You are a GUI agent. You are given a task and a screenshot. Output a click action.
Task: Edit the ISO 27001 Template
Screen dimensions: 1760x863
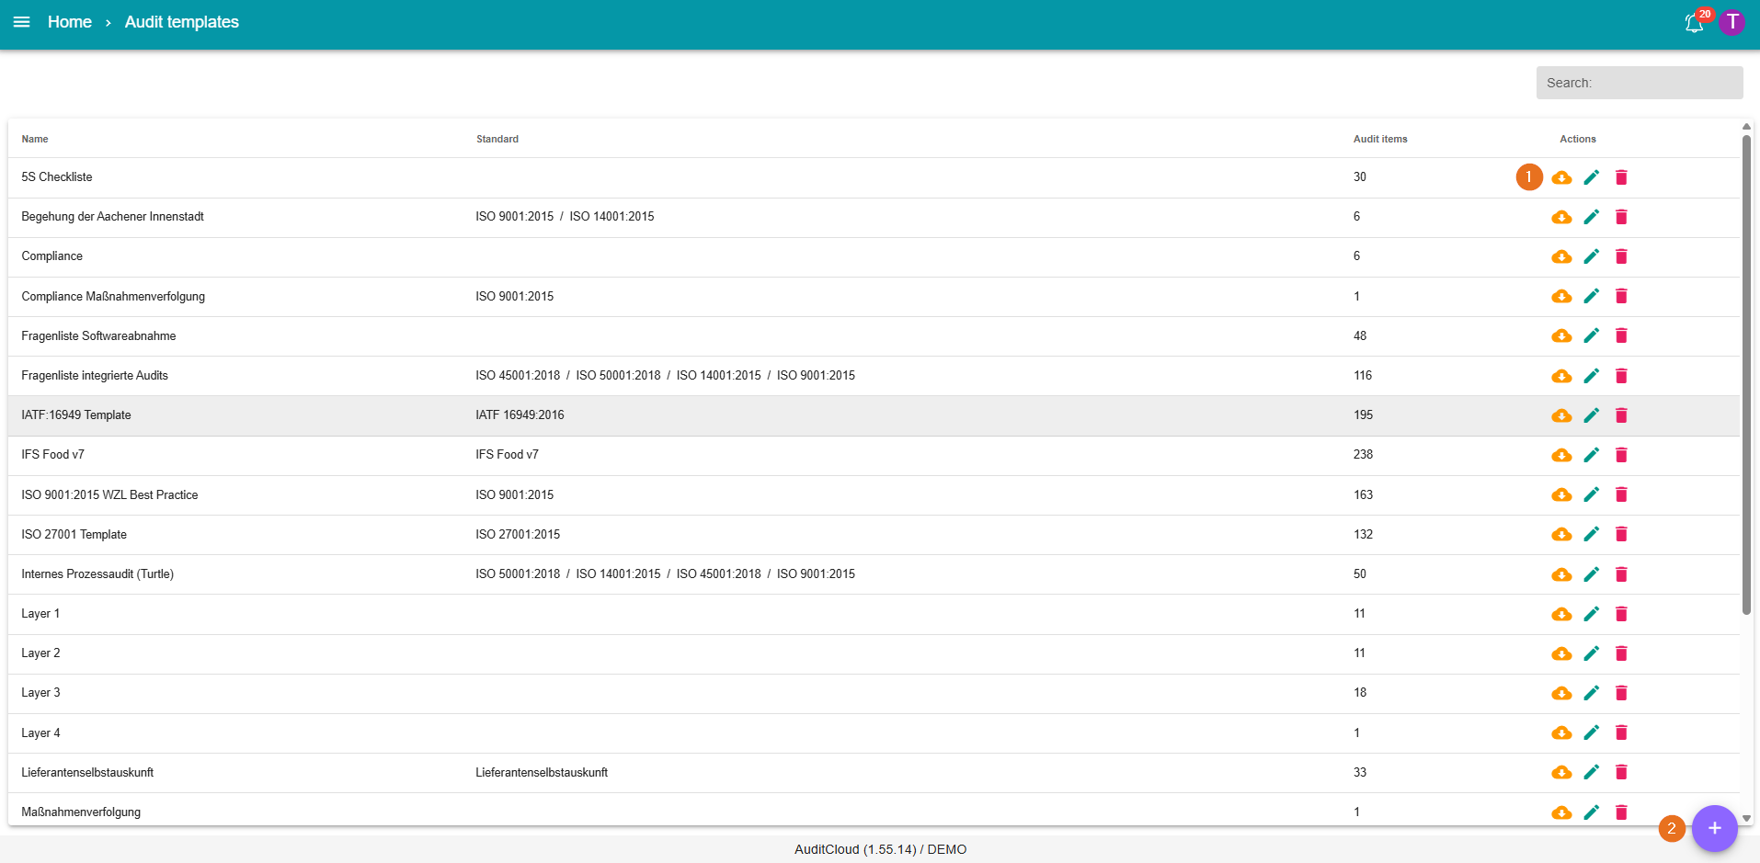1592,534
